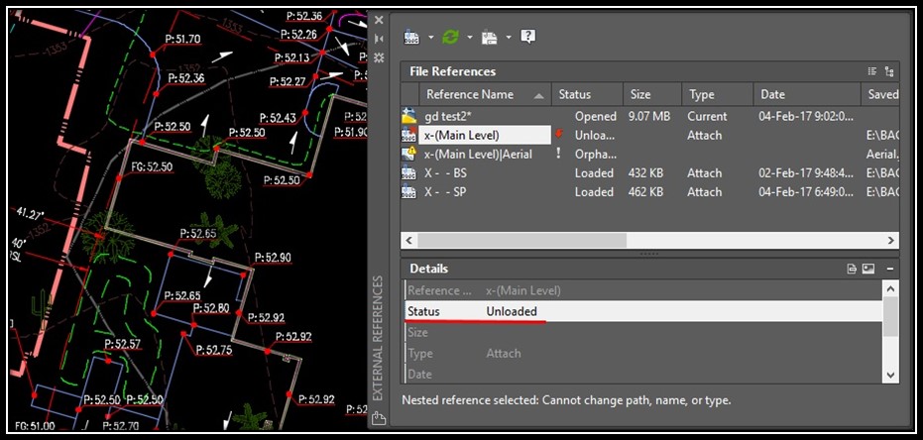Select the x-(Main Level)|Aerial row
923x440 pixels.
(650, 155)
